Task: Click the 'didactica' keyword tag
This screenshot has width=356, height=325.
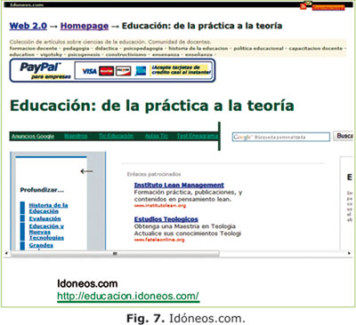Action: click(x=107, y=48)
